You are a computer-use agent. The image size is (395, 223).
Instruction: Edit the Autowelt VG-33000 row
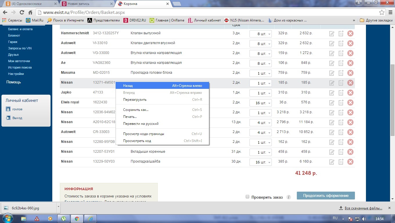click(x=332, y=53)
